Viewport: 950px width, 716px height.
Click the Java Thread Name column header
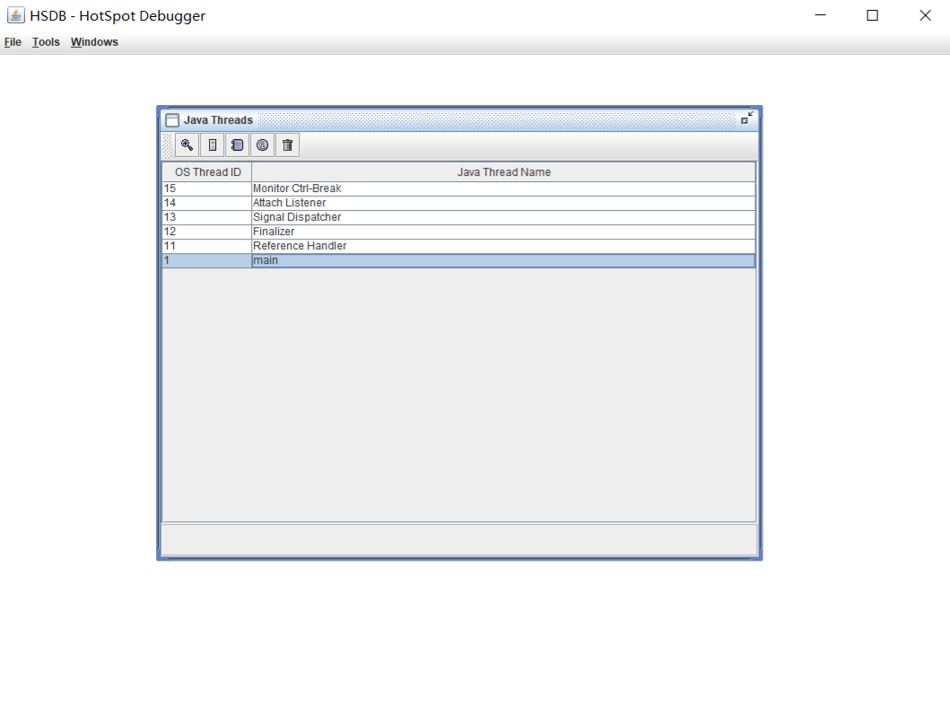pyautogui.click(x=503, y=172)
